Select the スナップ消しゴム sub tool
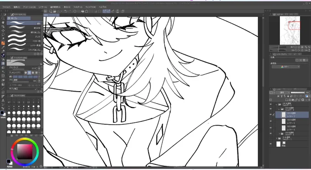 pyautogui.click(x=24, y=49)
